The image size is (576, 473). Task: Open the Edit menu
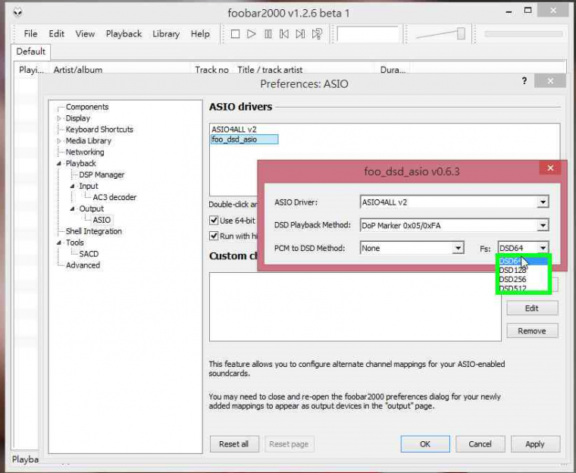point(56,34)
